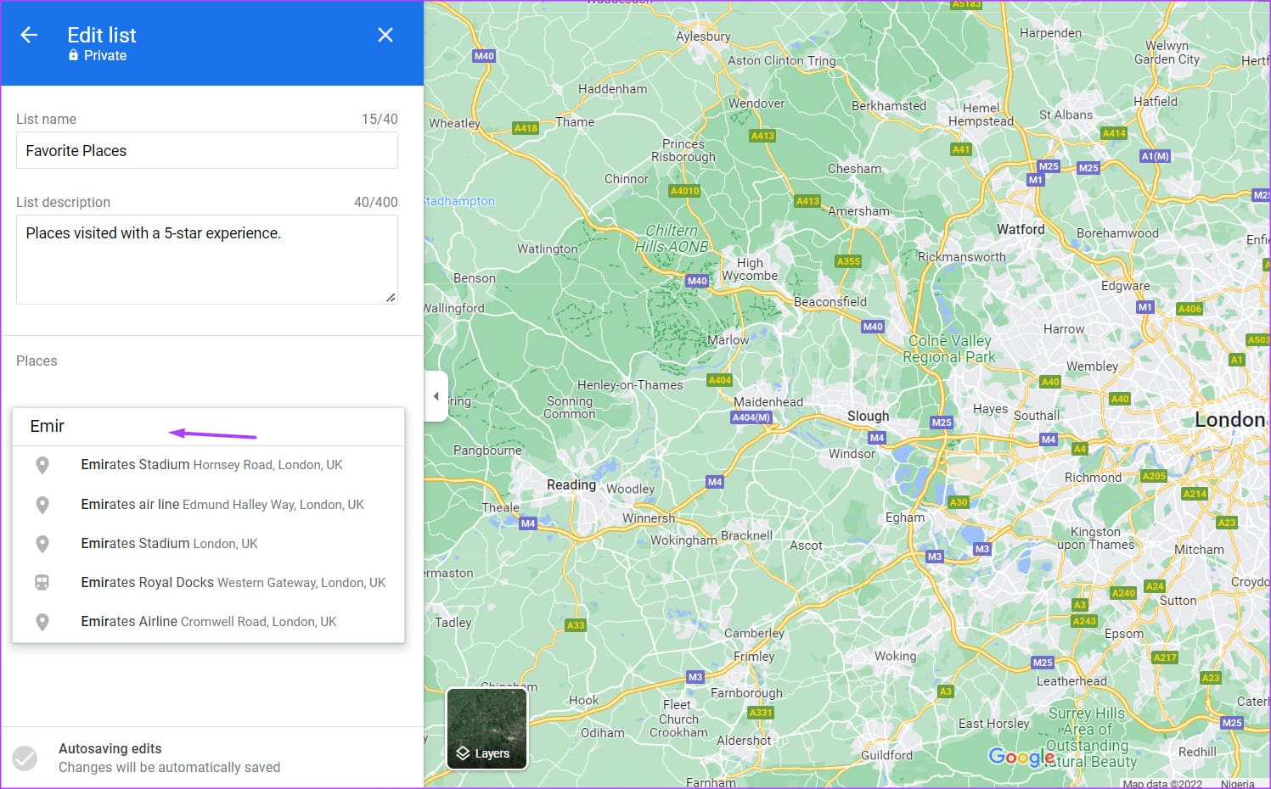Click pin icon beside Emirates Stadium London, UK
Image resolution: width=1271 pixels, height=789 pixels.
(42, 544)
